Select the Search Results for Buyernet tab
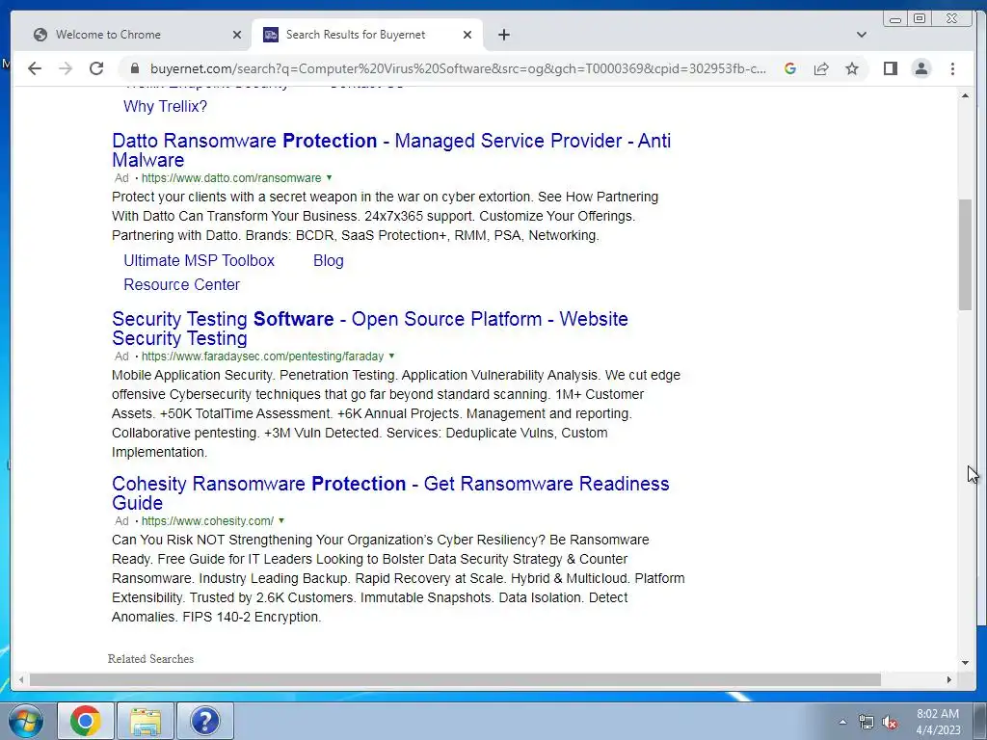Screen dimensions: 987x740 tap(367, 35)
